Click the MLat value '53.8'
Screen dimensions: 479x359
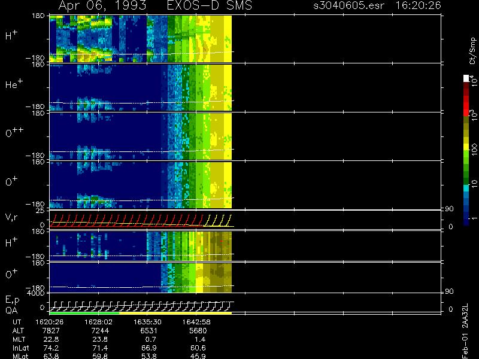148,356
